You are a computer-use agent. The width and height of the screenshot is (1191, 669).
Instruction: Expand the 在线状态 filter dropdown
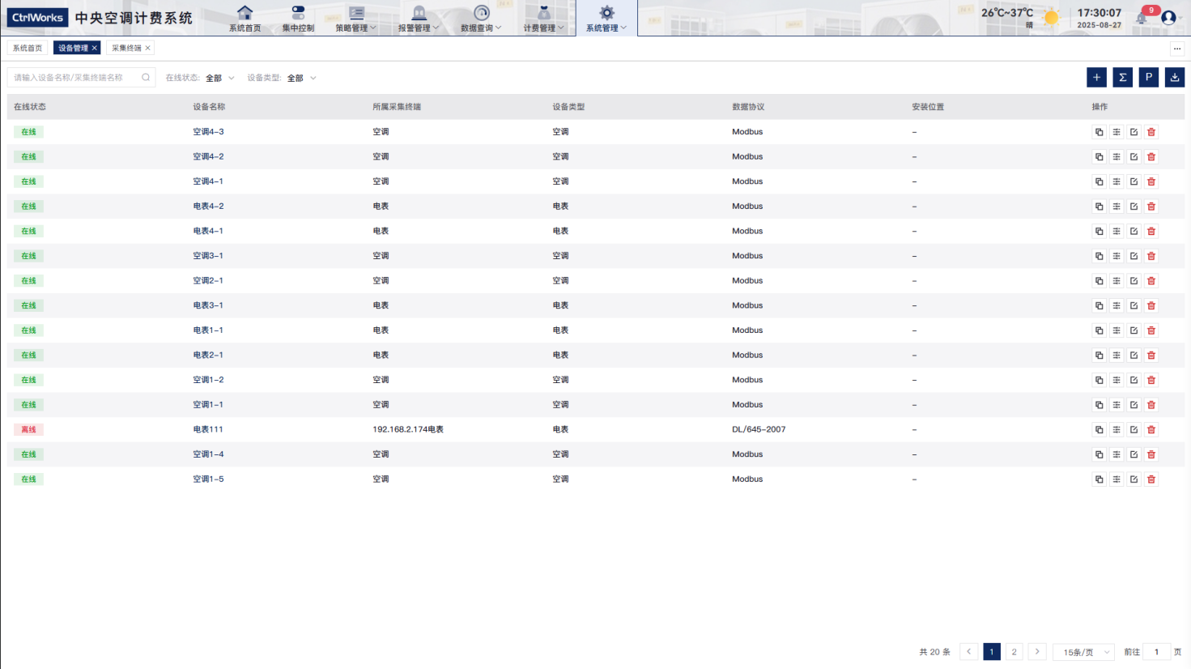[219, 79]
